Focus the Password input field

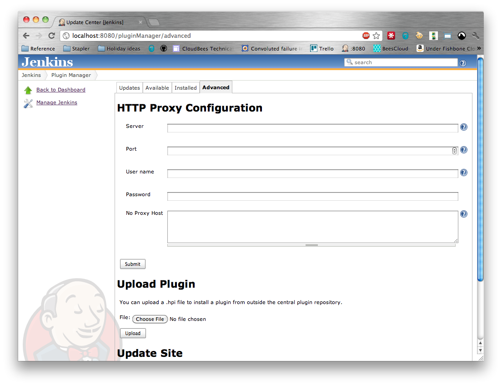click(312, 197)
